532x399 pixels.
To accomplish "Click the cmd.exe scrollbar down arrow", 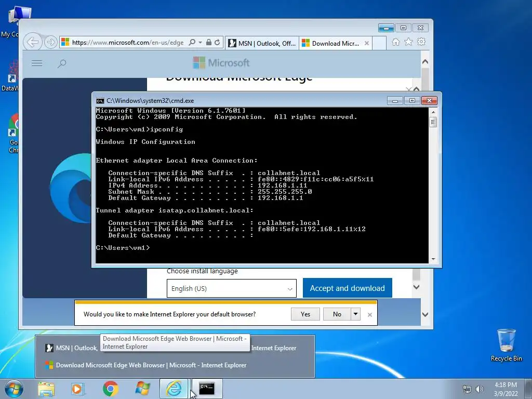I will pos(433,259).
